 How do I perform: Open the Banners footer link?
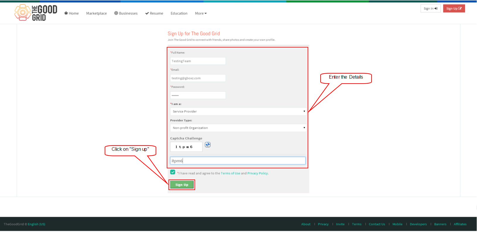[440, 224]
